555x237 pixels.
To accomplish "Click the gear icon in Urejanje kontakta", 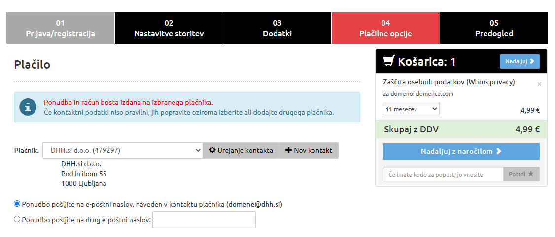I will [212, 150].
